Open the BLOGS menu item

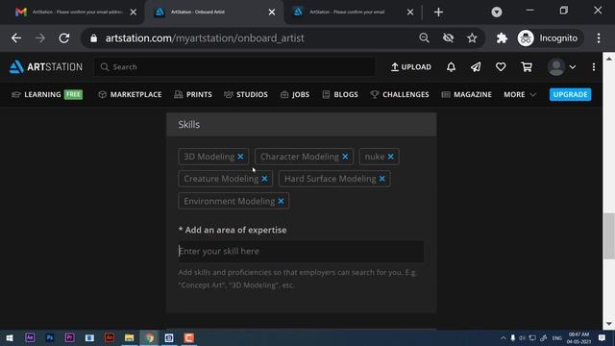tap(340, 94)
